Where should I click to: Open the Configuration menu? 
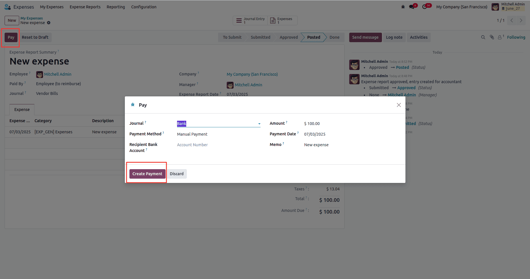[x=144, y=7]
